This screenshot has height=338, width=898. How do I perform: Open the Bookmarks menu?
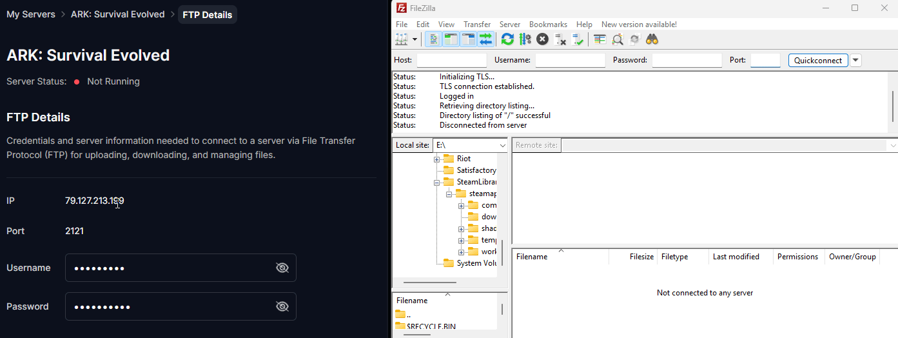click(548, 25)
